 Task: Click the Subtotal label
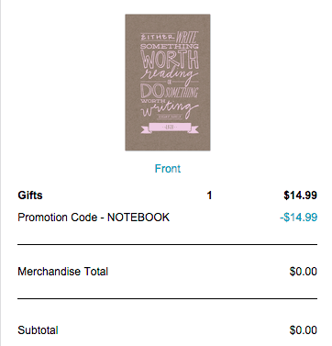tap(38, 330)
